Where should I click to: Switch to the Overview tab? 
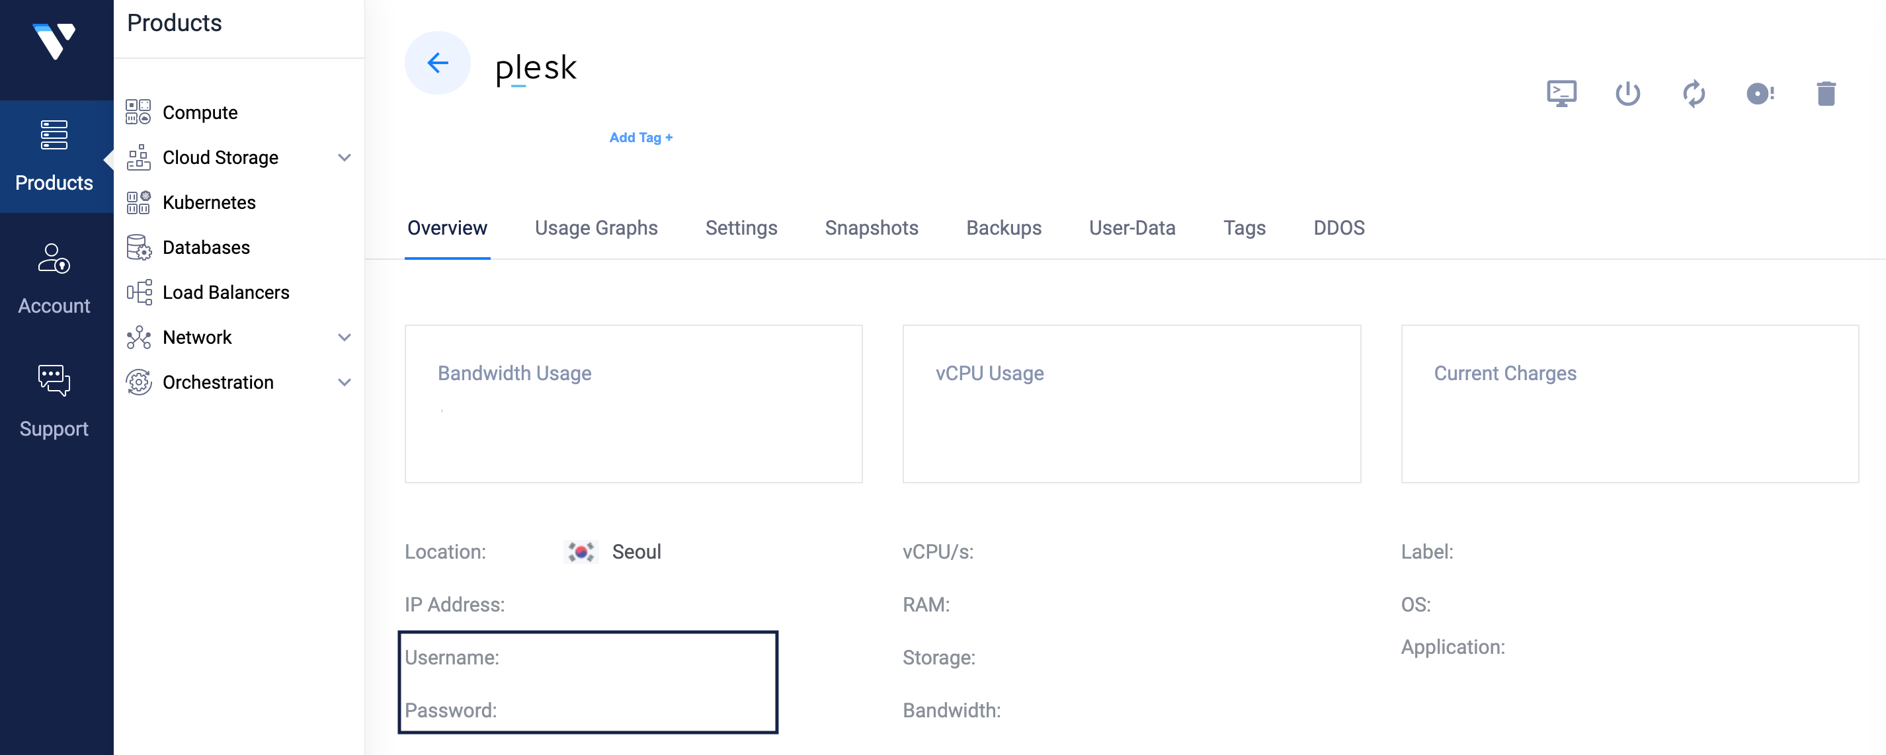446,227
